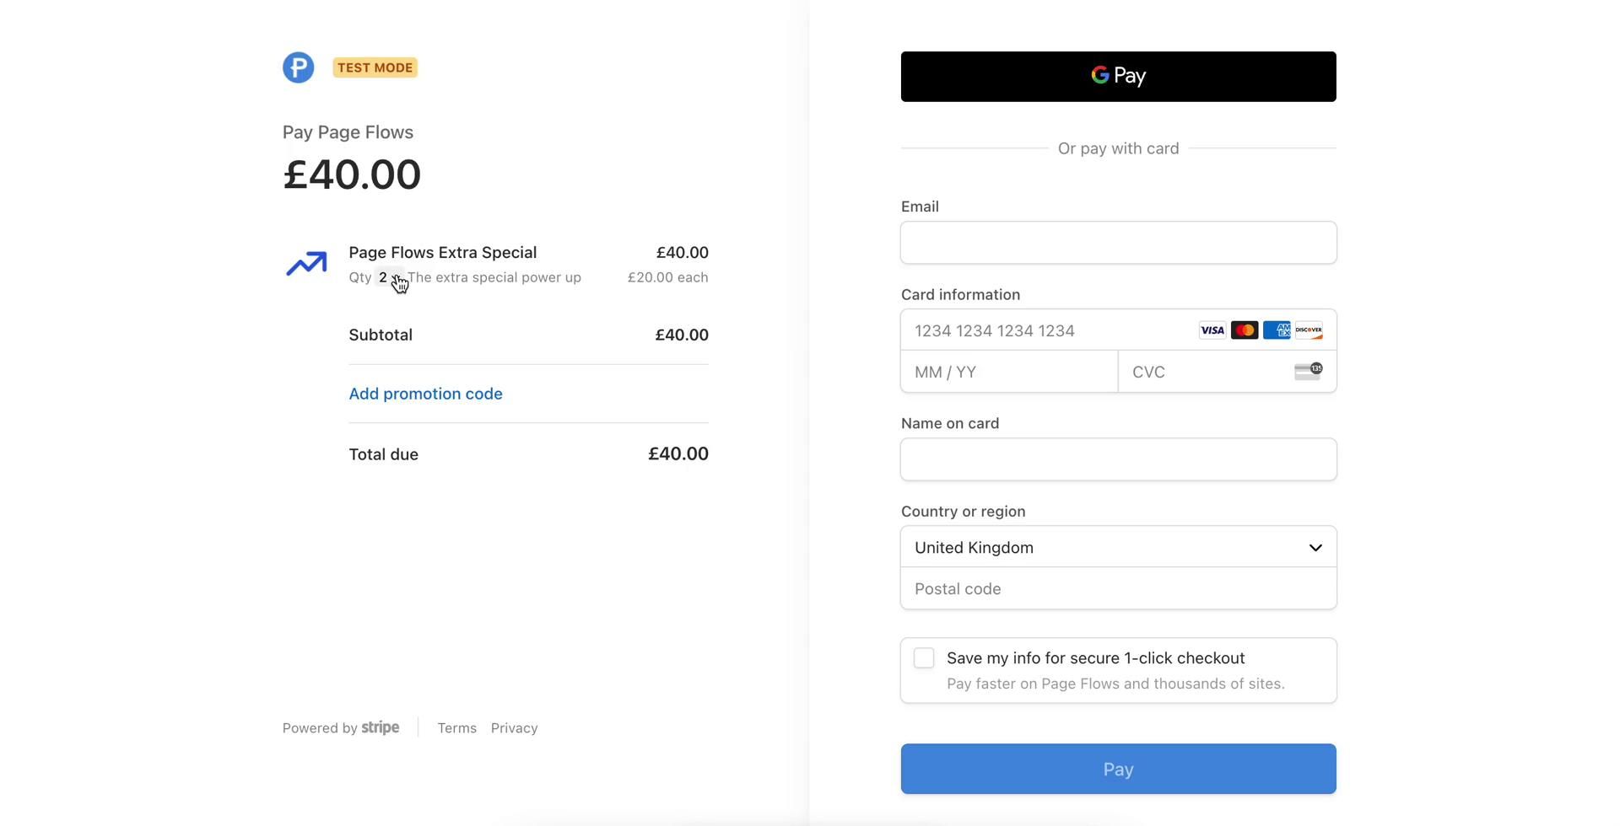Click the CVC card hint icon

coord(1308,372)
